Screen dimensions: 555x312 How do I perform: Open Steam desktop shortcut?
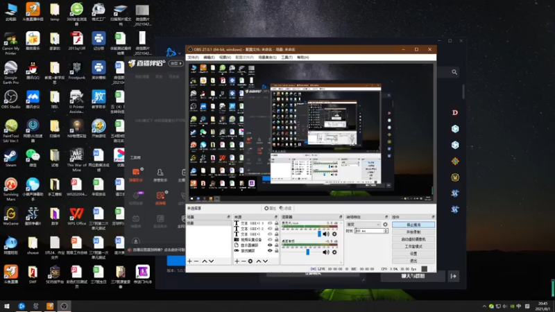10,158
